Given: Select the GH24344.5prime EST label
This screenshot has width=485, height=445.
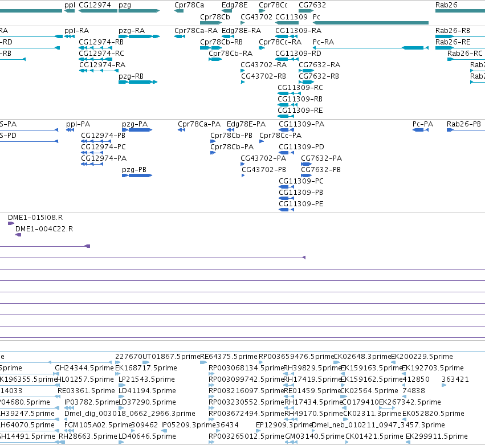Looking at the screenshot, I should click(x=84, y=368).
